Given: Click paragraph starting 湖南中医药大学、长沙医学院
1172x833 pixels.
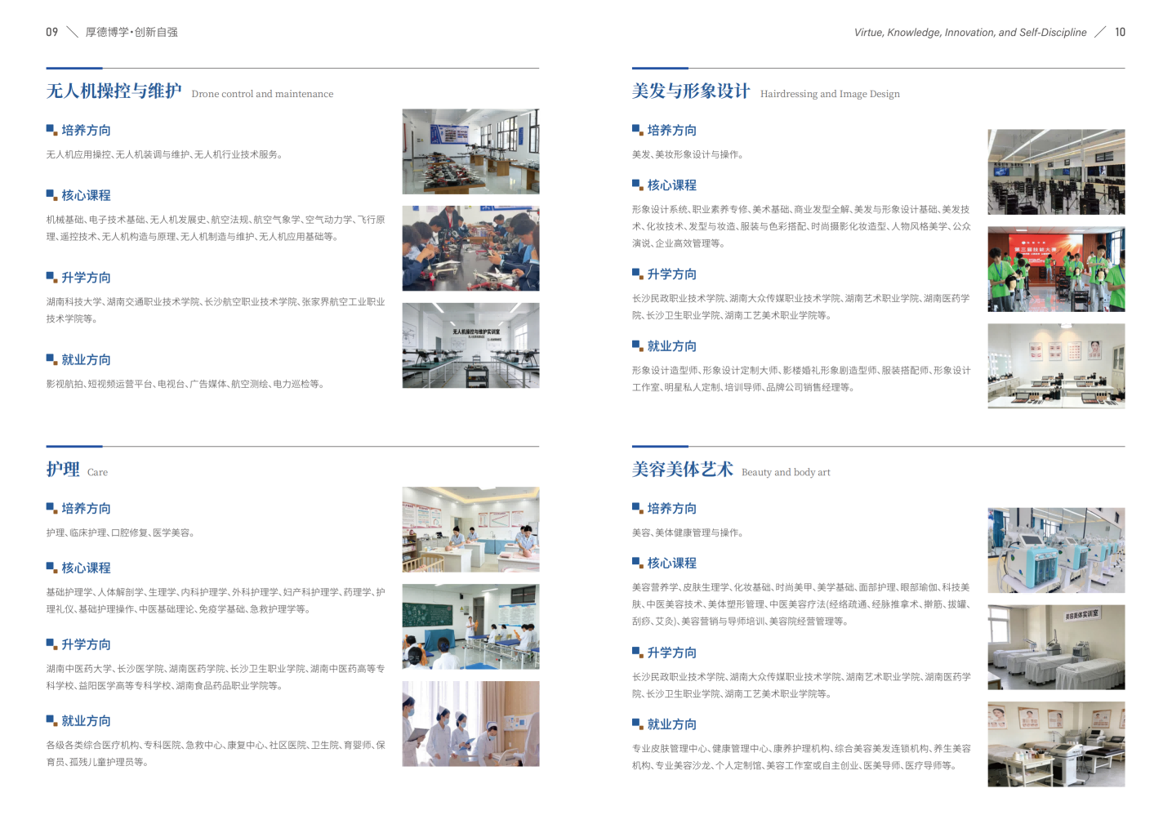Looking at the screenshot, I should [x=216, y=677].
